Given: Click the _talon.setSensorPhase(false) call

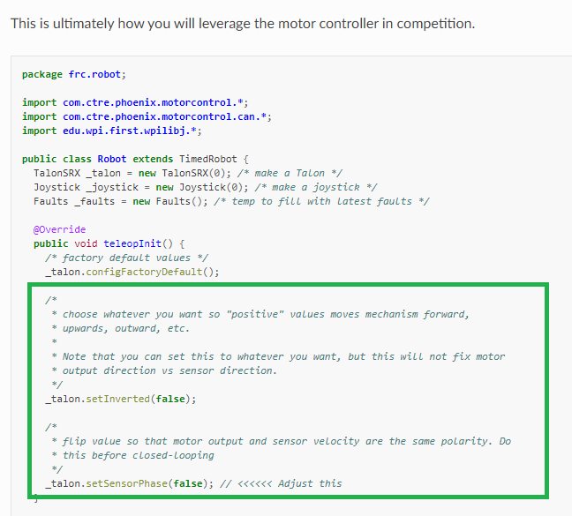Looking at the screenshot, I should [129, 483].
